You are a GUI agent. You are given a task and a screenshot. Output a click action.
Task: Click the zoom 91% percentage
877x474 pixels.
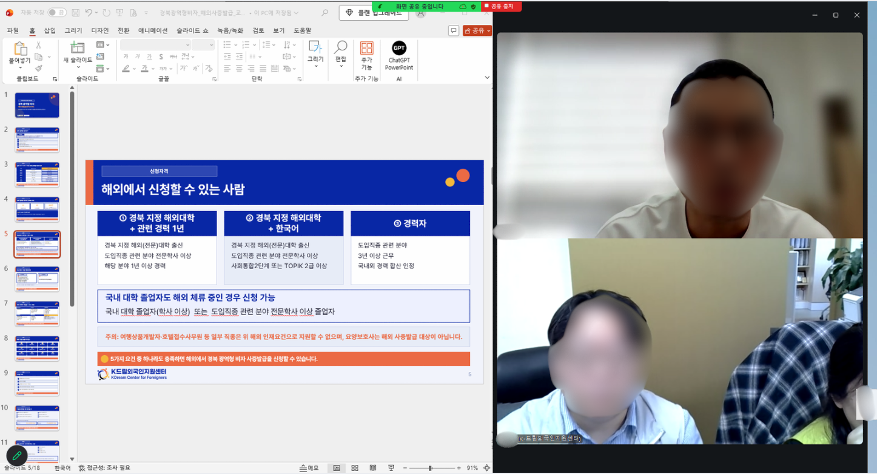[x=472, y=468]
